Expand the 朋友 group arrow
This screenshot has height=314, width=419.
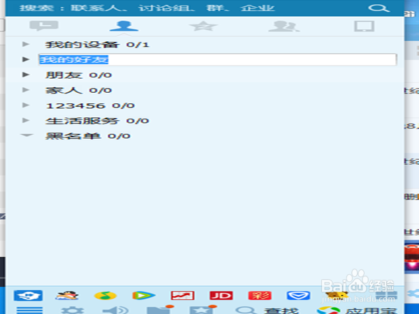[x=26, y=75]
